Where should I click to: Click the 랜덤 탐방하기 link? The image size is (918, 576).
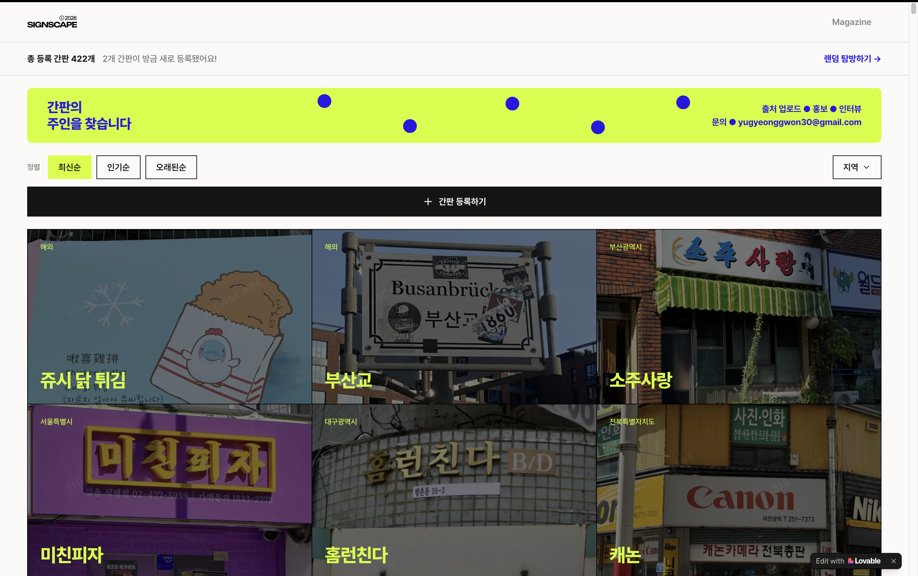pos(852,59)
